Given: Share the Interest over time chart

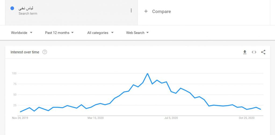Looking at the screenshot, I should [263, 52].
